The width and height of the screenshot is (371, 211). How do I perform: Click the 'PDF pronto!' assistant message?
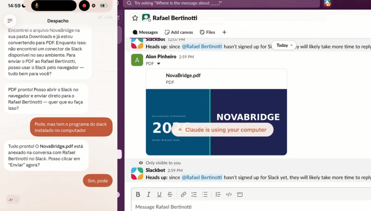tap(46, 99)
